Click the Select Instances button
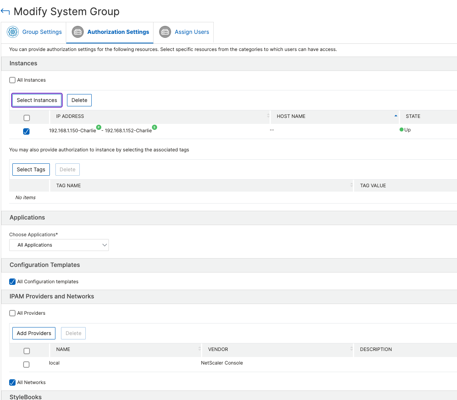This screenshot has width=457, height=400. pyautogui.click(x=37, y=100)
